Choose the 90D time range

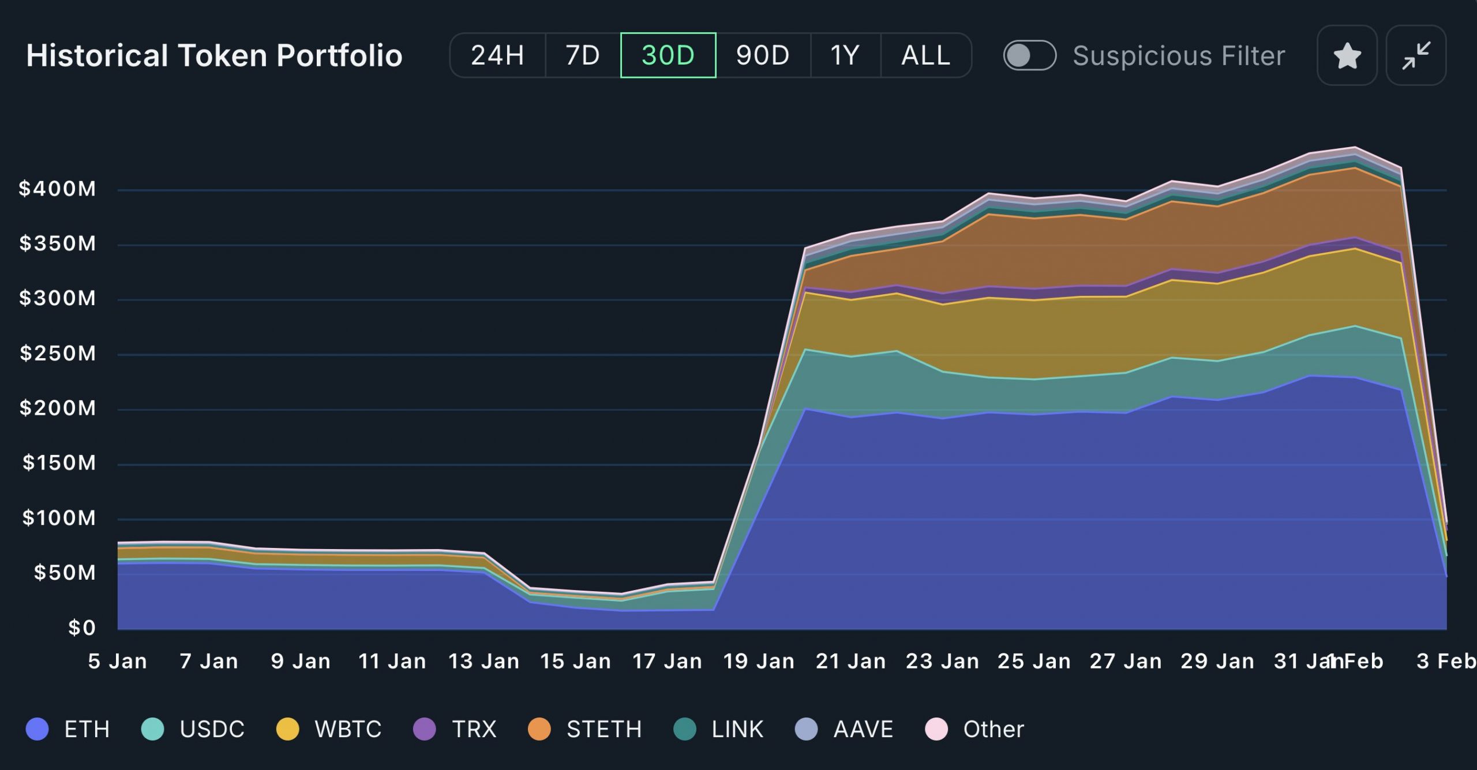pyautogui.click(x=763, y=56)
